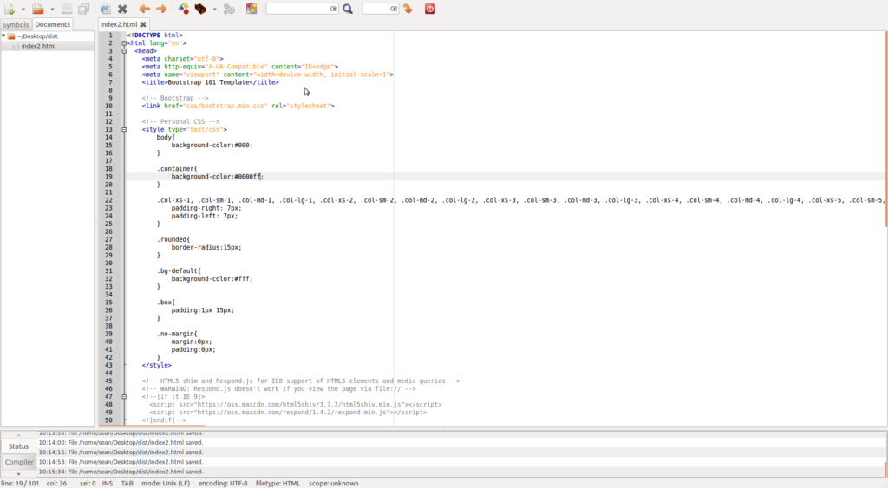The width and height of the screenshot is (888, 488).
Task: Fold the IE conditional comment on line 47
Action: pyautogui.click(x=124, y=397)
